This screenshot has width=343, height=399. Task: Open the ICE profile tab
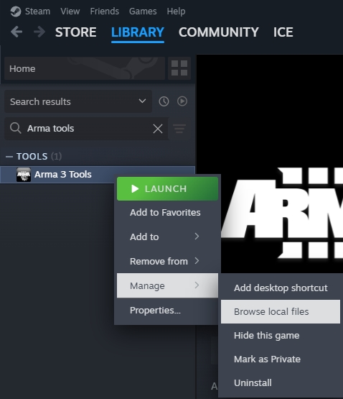pyautogui.click(x=283, y=32)
